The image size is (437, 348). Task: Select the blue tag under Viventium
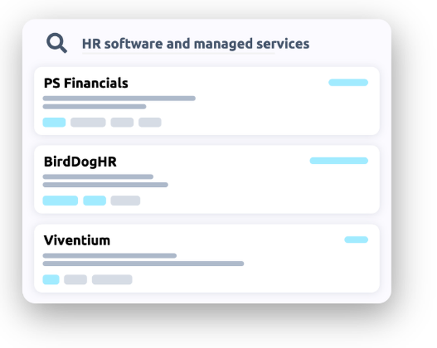click(x=51, y=279)
